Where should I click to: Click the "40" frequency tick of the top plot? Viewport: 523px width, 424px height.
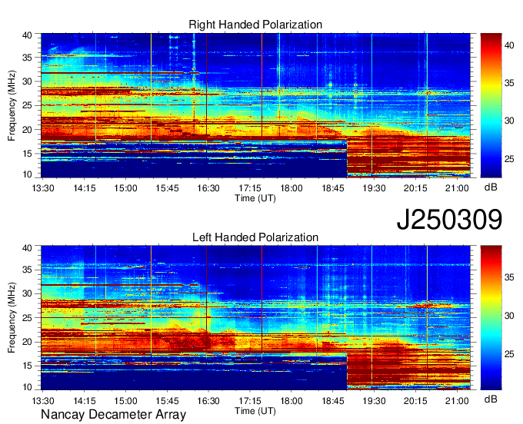(27, 35)
